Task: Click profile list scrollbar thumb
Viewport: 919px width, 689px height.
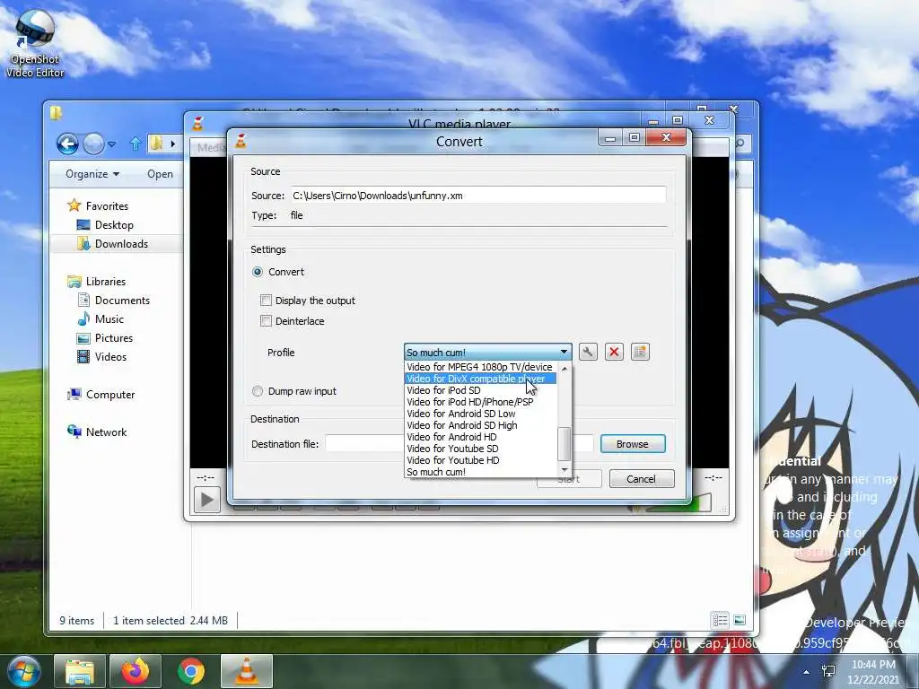Action: 564,444
